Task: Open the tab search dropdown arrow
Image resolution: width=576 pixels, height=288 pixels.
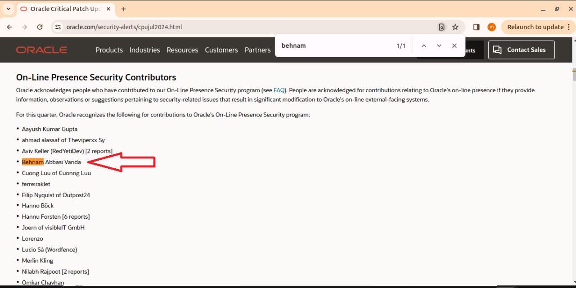Action: (x=8, y=9)
